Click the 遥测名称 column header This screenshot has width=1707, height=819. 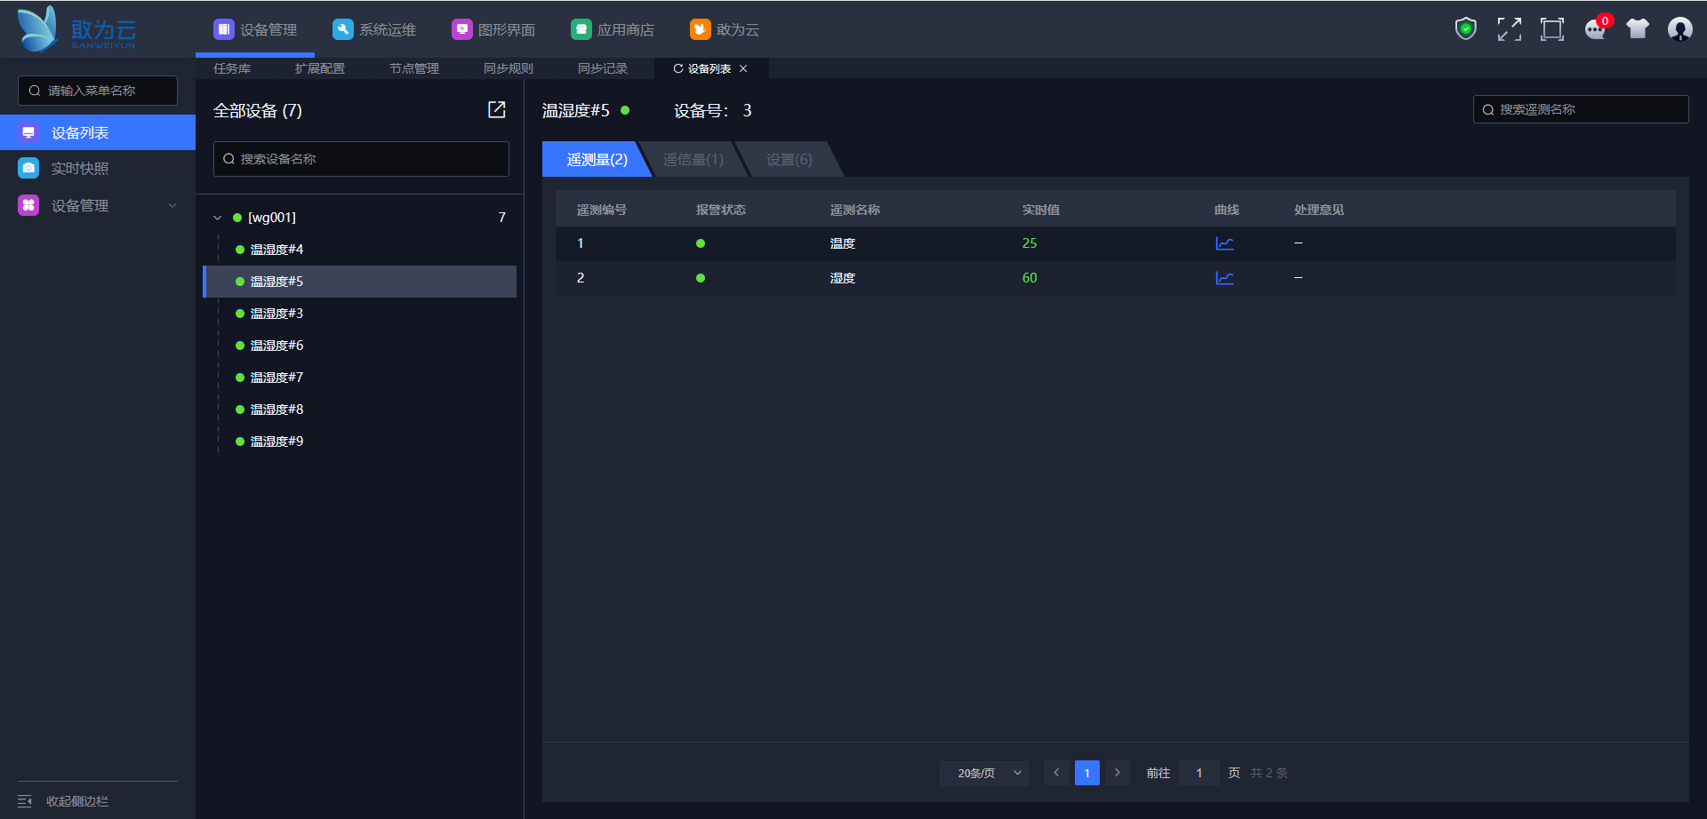pos(855,210)
